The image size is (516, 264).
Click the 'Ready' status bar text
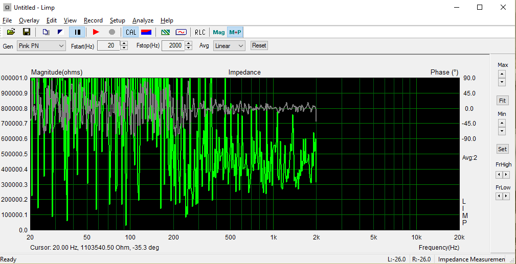8,259
